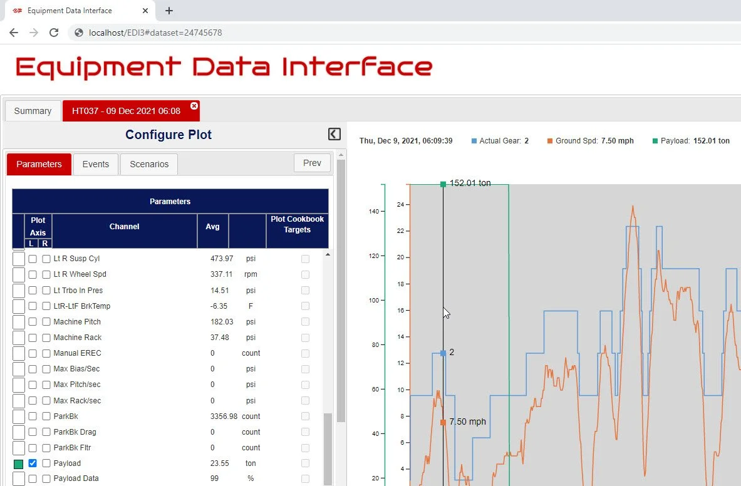Screen dimensions: 741x486
Task: Switch to the Events tab
Action: 95,164
